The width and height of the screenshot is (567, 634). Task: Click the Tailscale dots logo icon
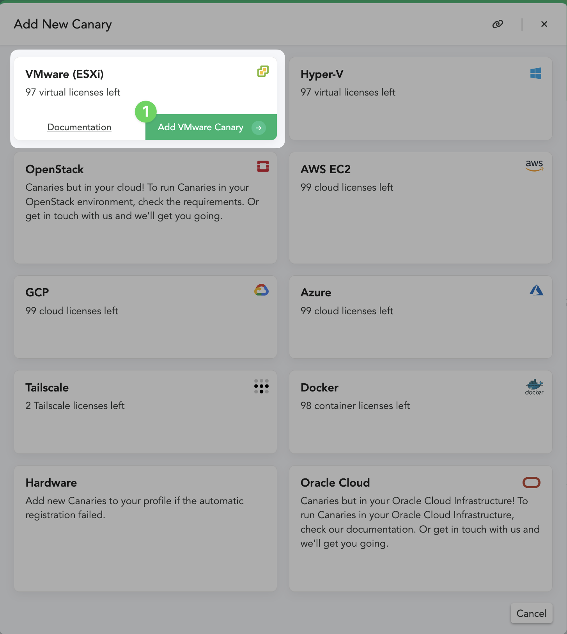coord(261,386)
